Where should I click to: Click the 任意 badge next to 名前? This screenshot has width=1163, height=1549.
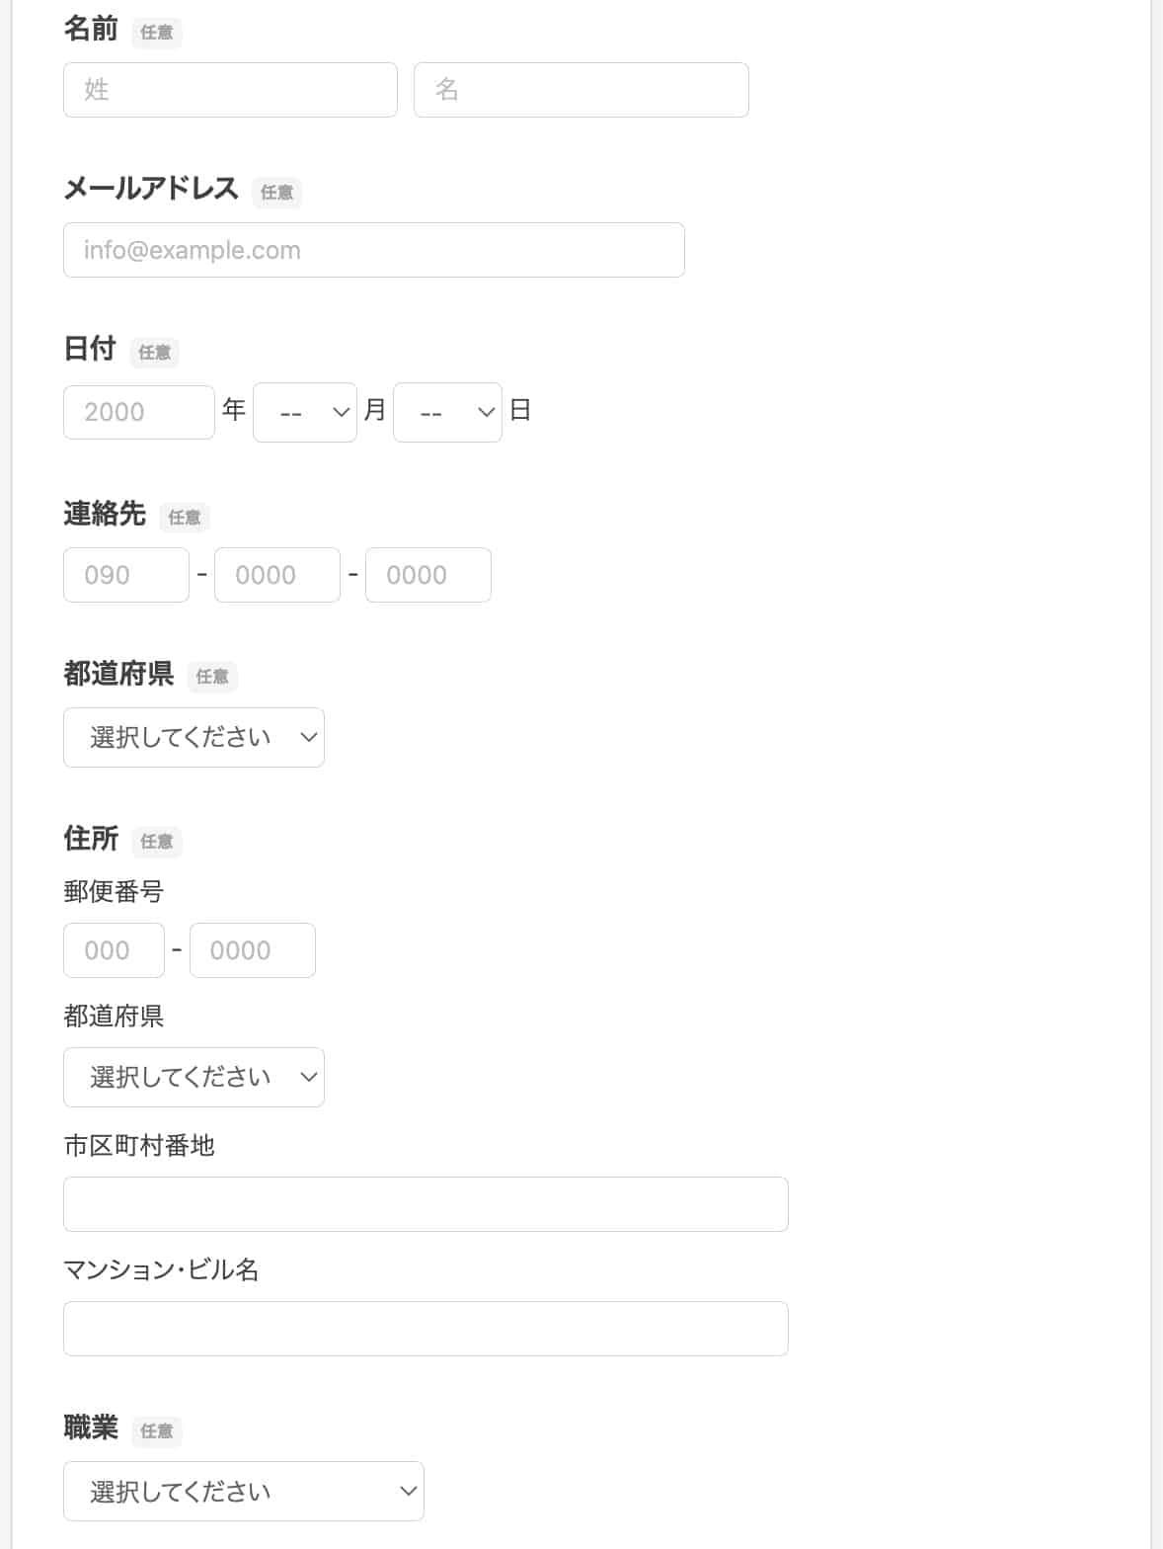pos(156,33)
